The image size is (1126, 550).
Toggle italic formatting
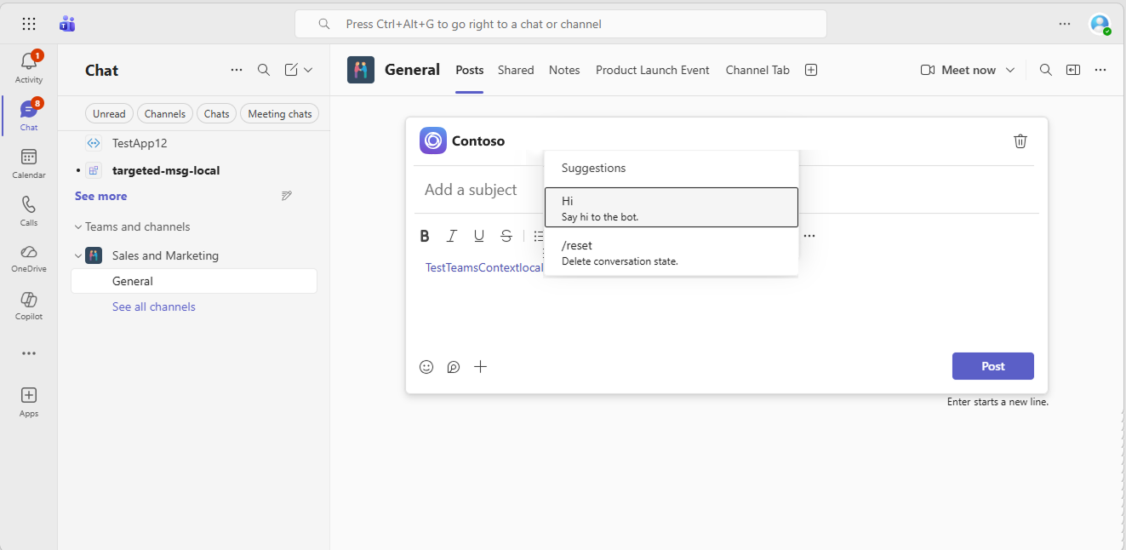click(452, 236)
